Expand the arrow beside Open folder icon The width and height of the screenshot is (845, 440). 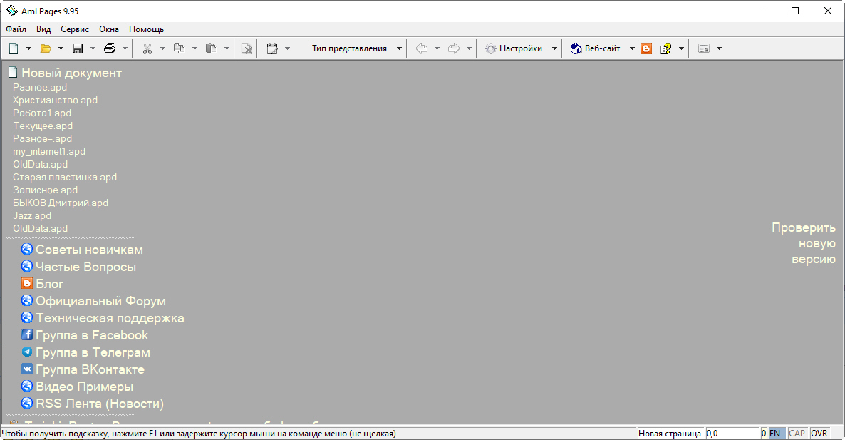click(x=61, y=48)
